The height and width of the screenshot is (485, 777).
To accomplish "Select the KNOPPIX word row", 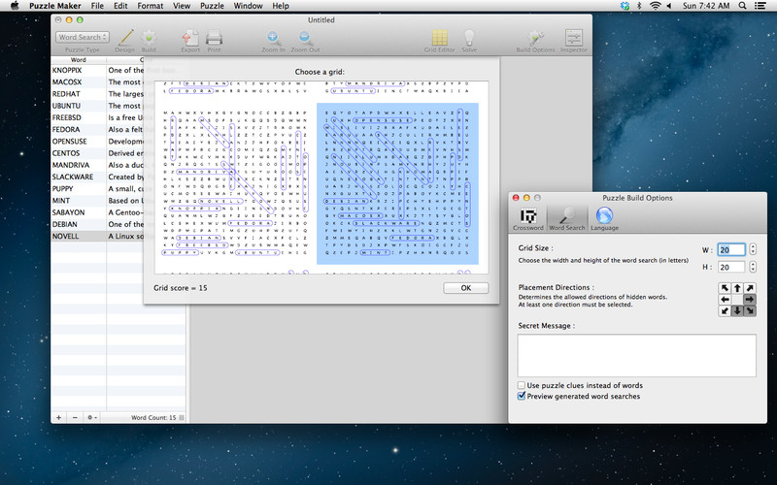I will (x=118, y=70).
